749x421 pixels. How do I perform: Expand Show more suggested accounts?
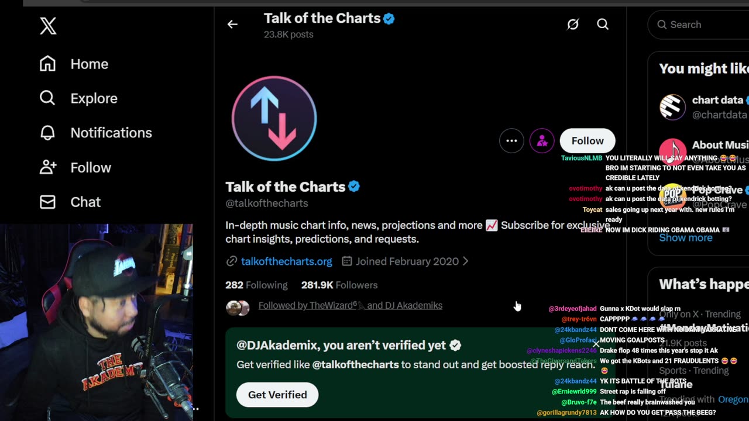click(686, 238)
